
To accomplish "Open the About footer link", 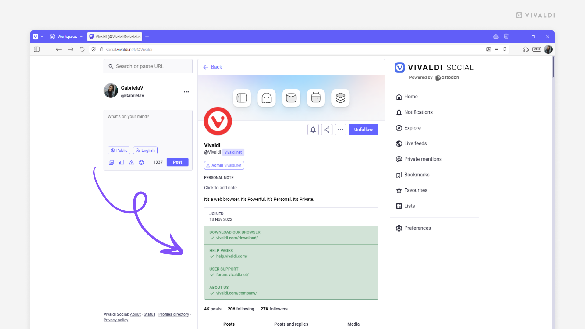I will [x=135, y=314].
